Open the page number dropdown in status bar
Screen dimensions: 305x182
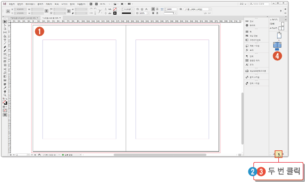pyautogui.click(x=28, y=155)
